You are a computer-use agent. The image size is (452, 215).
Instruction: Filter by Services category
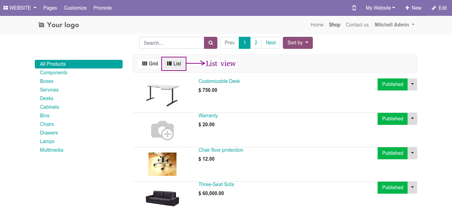(49, 90)
